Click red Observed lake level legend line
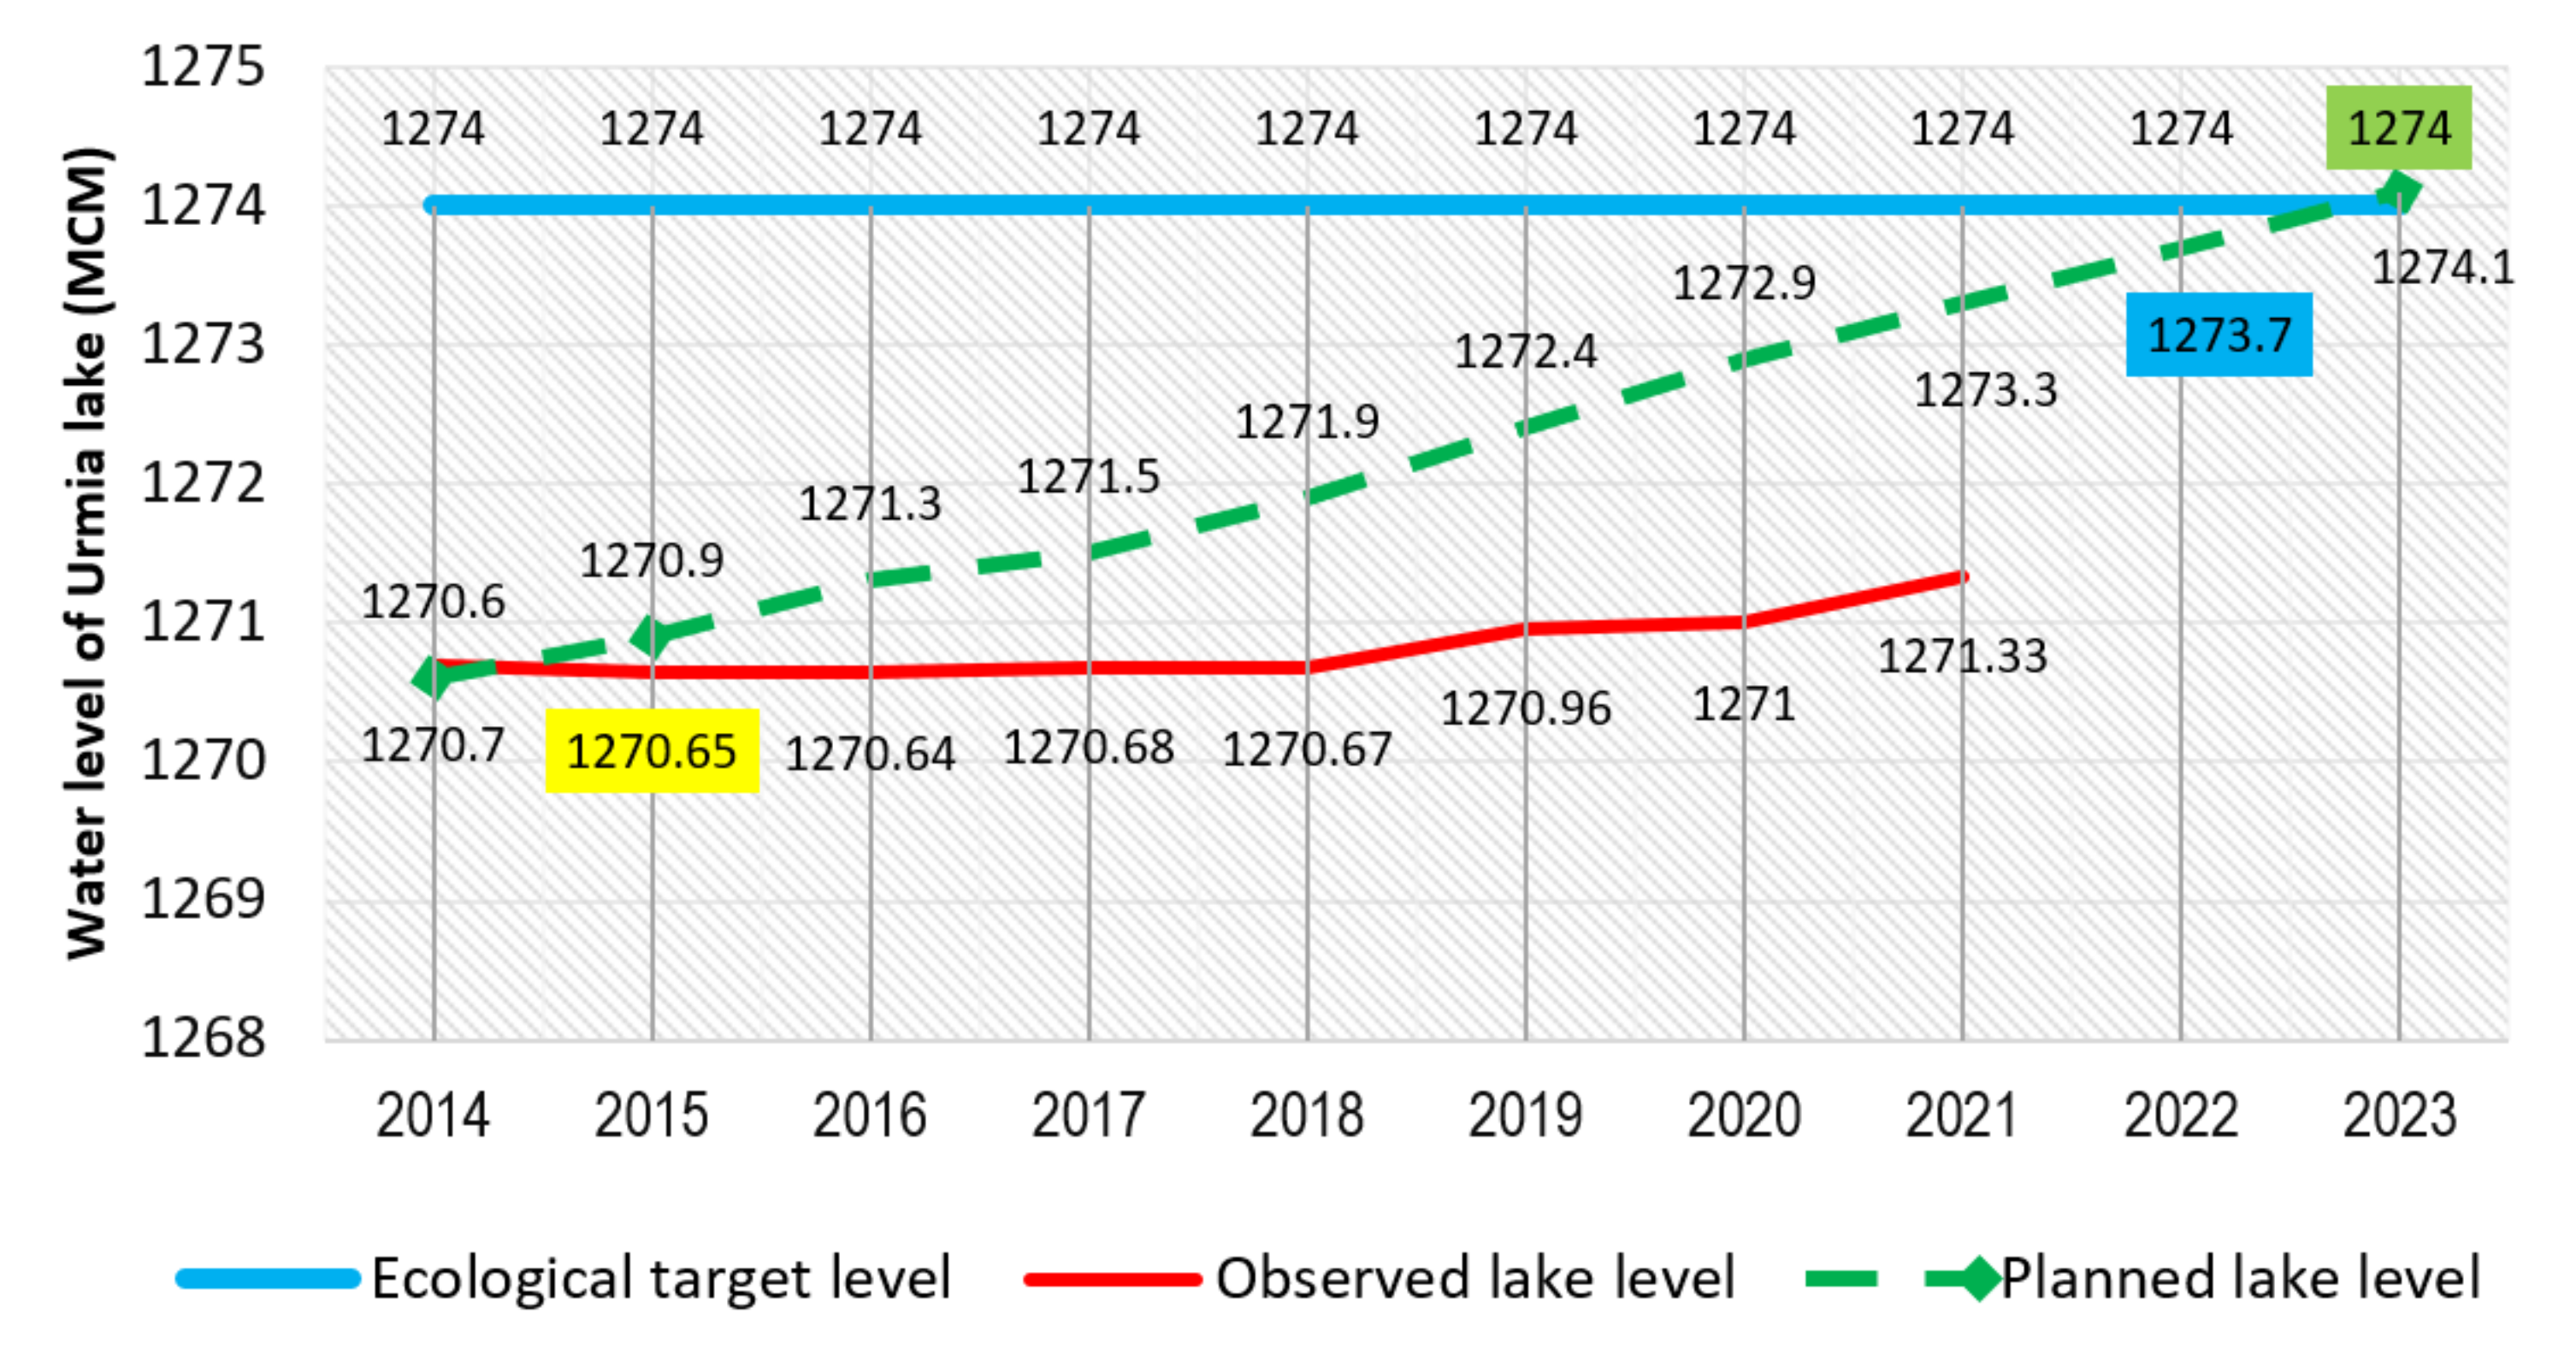The image size is (2576, 1355). tap(1112, 1279)
